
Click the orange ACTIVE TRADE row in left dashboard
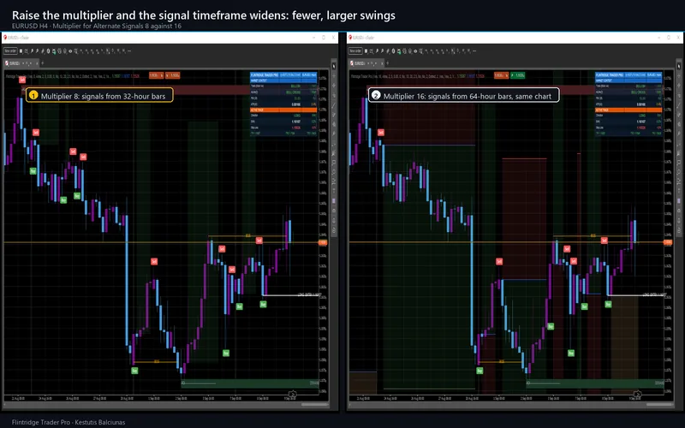(283, 110)
